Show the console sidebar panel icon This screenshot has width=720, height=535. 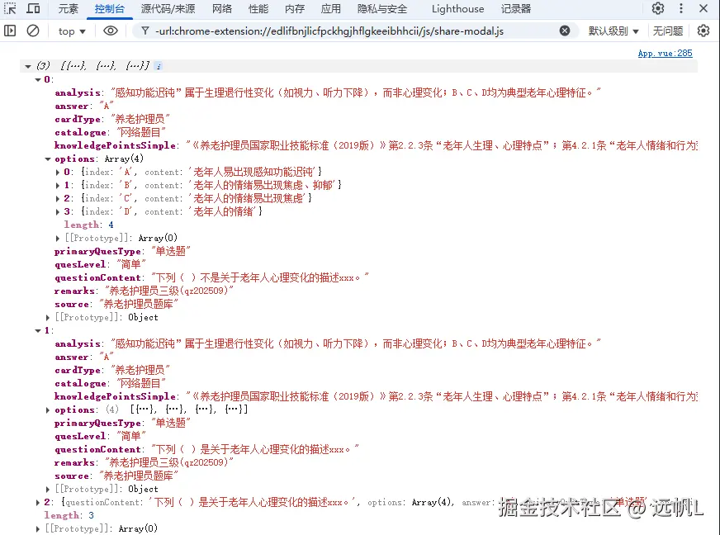(10, 31)
